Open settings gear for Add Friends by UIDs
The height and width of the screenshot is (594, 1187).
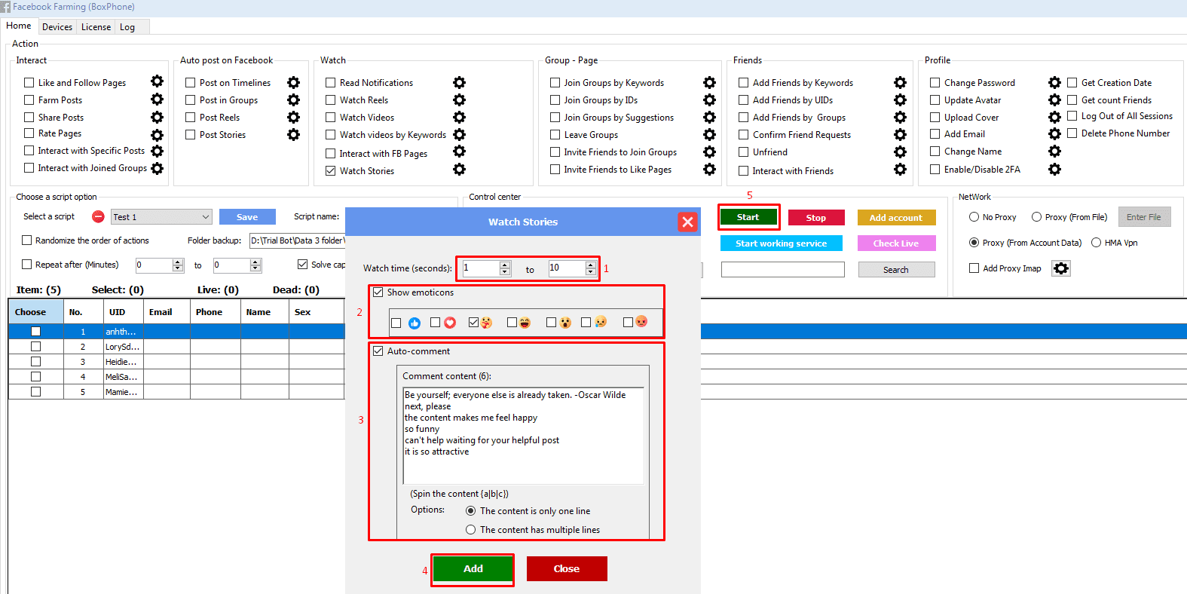click(x=900, y=100)
